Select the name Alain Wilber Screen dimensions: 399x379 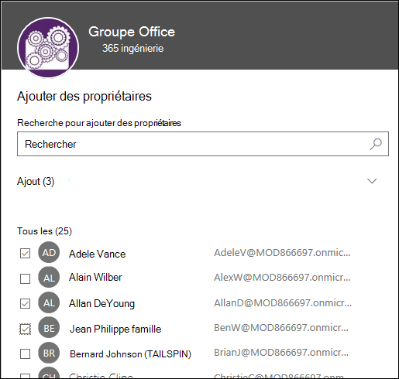95,278
